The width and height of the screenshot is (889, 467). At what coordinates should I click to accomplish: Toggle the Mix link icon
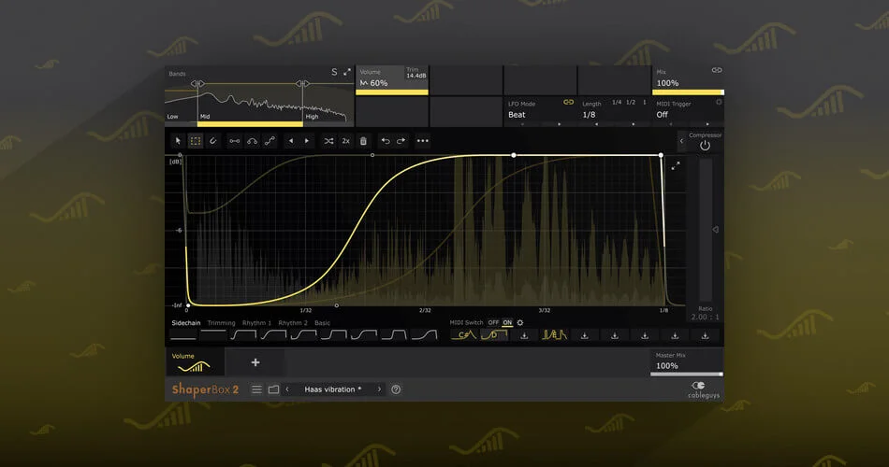click(x=717, y=70)
